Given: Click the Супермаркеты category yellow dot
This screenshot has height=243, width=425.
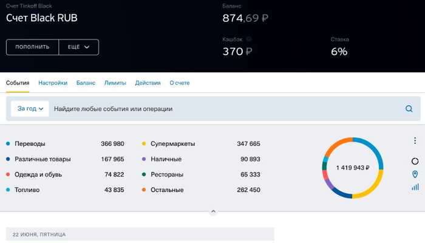Looking at the screenshot, I should click(144, 143).
